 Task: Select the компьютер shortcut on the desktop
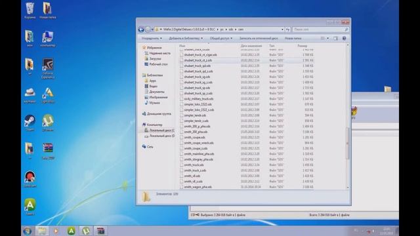point(48,39)
